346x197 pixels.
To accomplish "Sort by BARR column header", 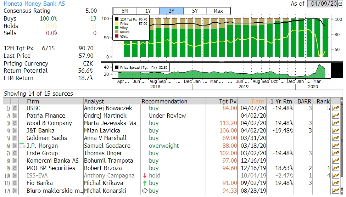I will pos(303,101).
